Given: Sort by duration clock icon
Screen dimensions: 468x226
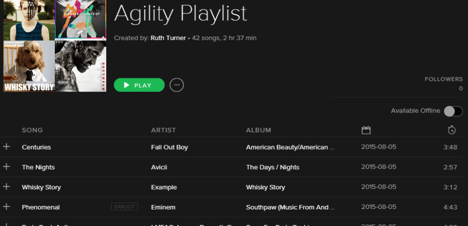Looking at the screenshot, I should (x=451, y=130).
